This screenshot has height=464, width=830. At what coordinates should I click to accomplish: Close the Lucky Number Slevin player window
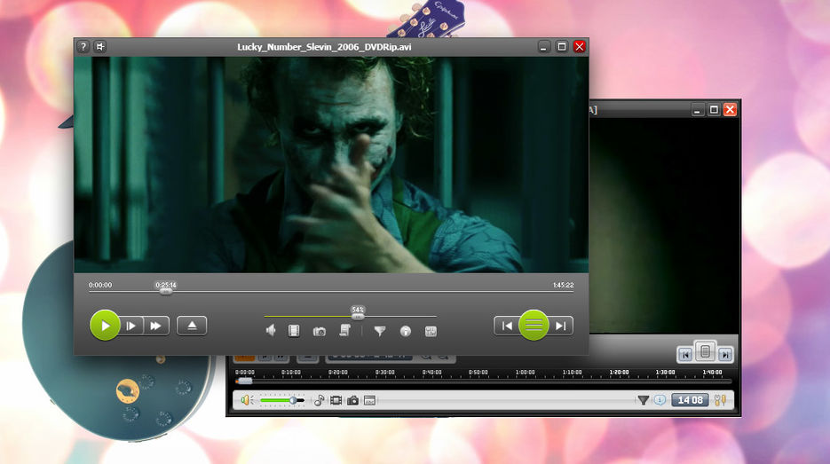point(580,46)
